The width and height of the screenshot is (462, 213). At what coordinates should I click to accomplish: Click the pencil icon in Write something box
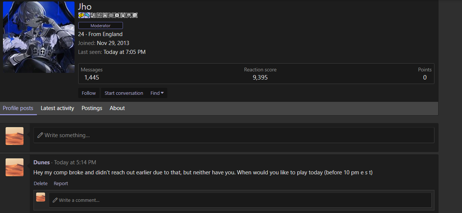40,135
